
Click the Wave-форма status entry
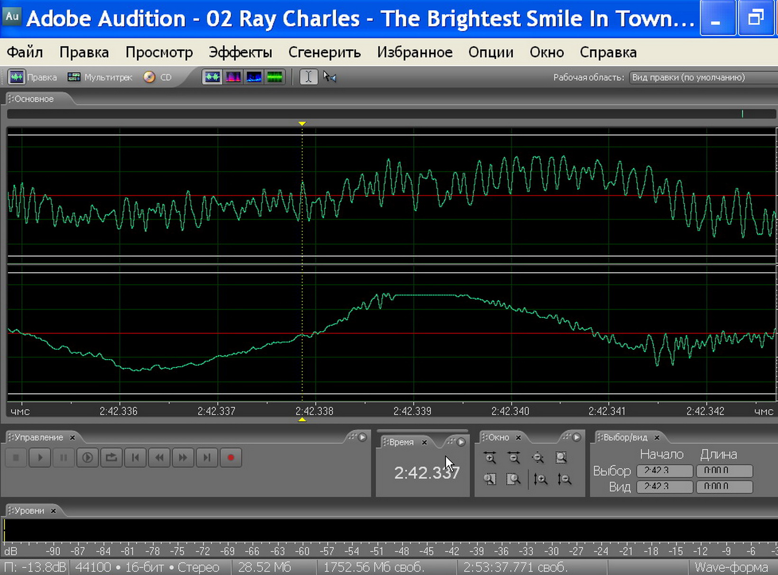coord(731,567)
